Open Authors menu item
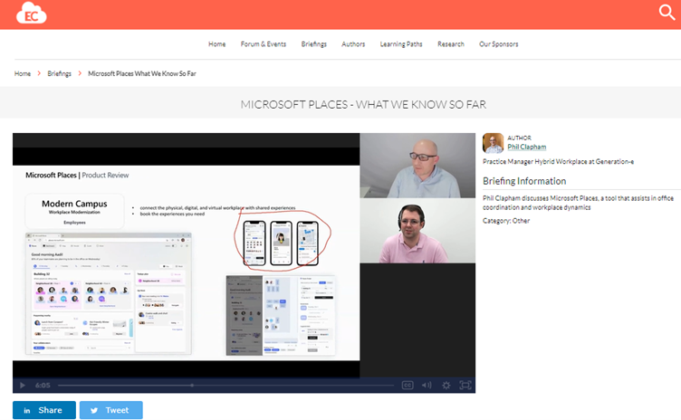The image size is (681, 420). point(353,44)
